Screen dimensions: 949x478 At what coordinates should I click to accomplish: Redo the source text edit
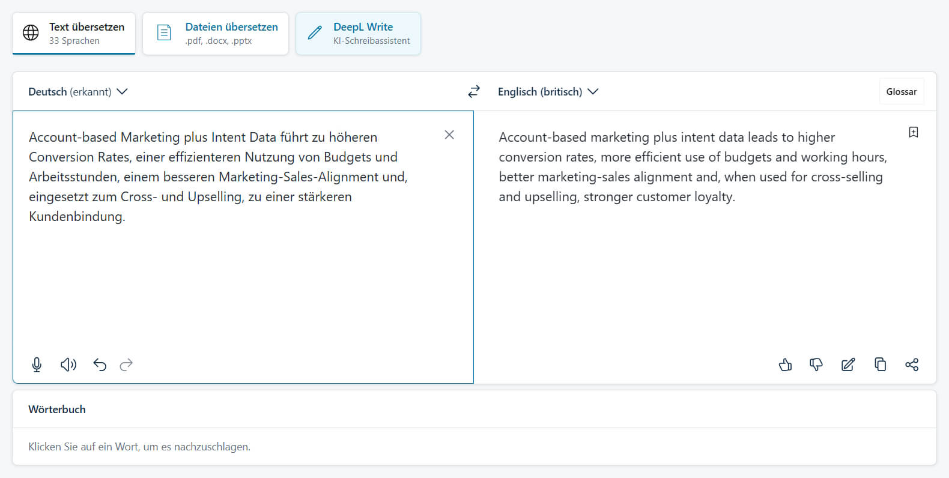126,365
